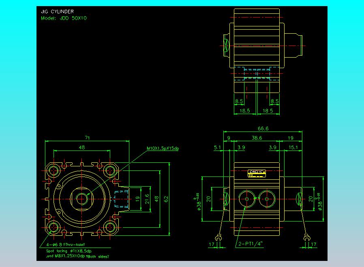Click the 15.1 dimension text

tap(293, 147)
